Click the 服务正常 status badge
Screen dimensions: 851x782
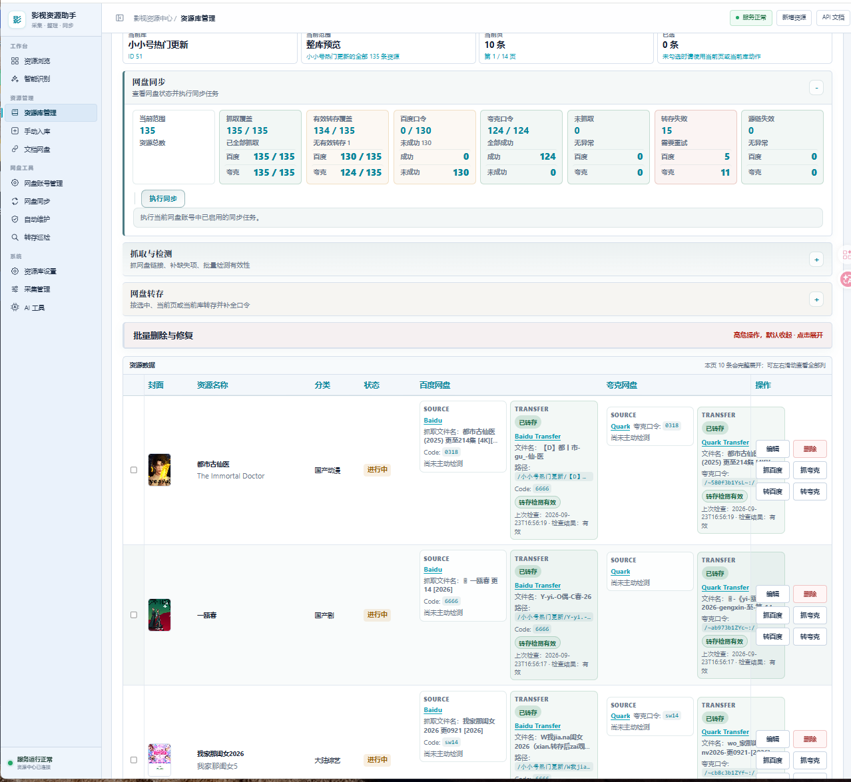coord(750,18)
